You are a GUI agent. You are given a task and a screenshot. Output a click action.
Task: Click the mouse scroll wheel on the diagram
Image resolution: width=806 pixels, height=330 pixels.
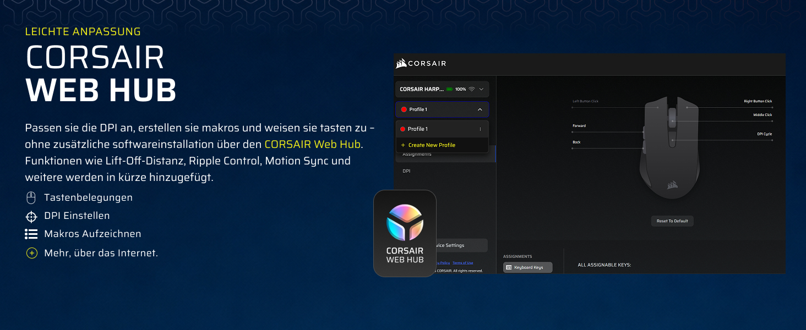pyautogui.click(x=672, y=118)
